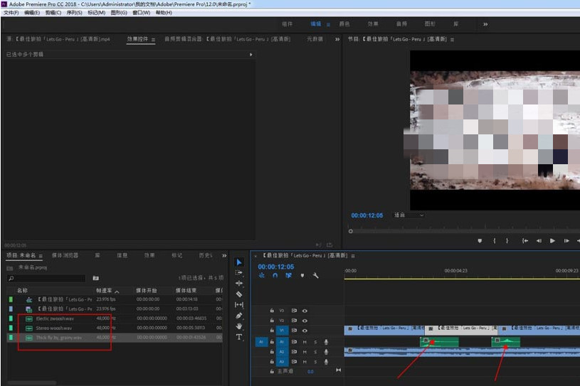The height and width of the screenshot is (386, 580).
Task: Select Stereo woosh.wav in project list
Action: point(54,328)
